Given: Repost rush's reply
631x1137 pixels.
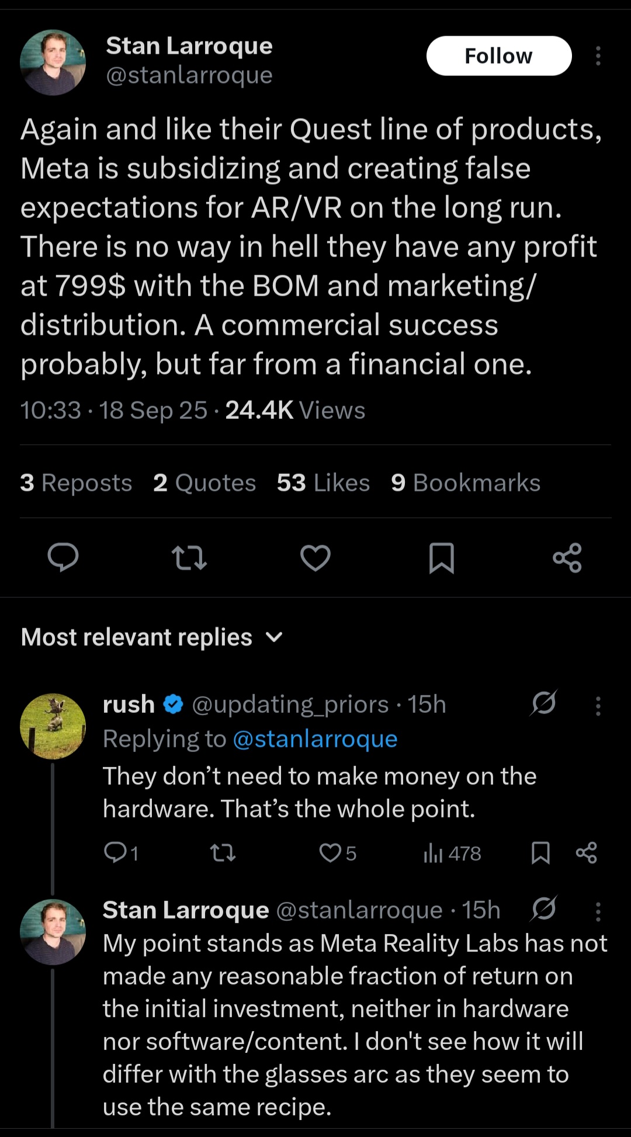Looking at the screenshot, I should pyautogui.click(x=223, y=853).
